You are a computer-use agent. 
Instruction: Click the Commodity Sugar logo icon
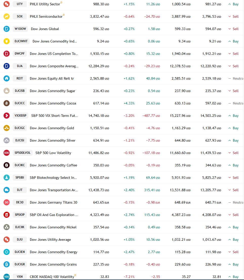tap(7, 91)
